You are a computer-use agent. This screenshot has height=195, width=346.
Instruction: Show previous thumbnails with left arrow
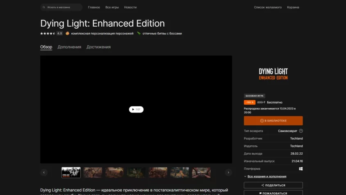tap(44, 172)
